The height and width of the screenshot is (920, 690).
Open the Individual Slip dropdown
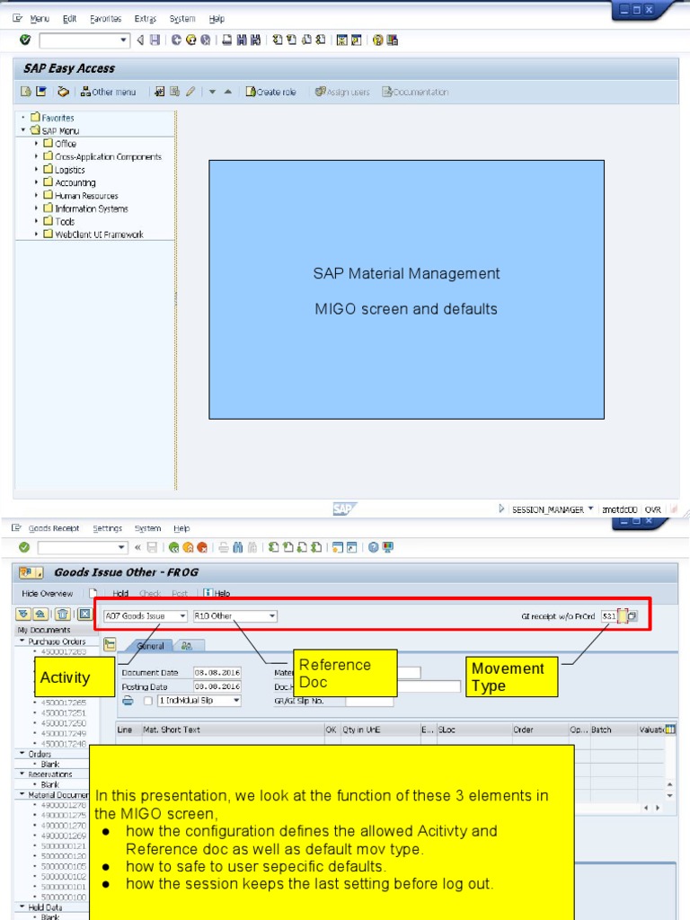click(236, 701)
